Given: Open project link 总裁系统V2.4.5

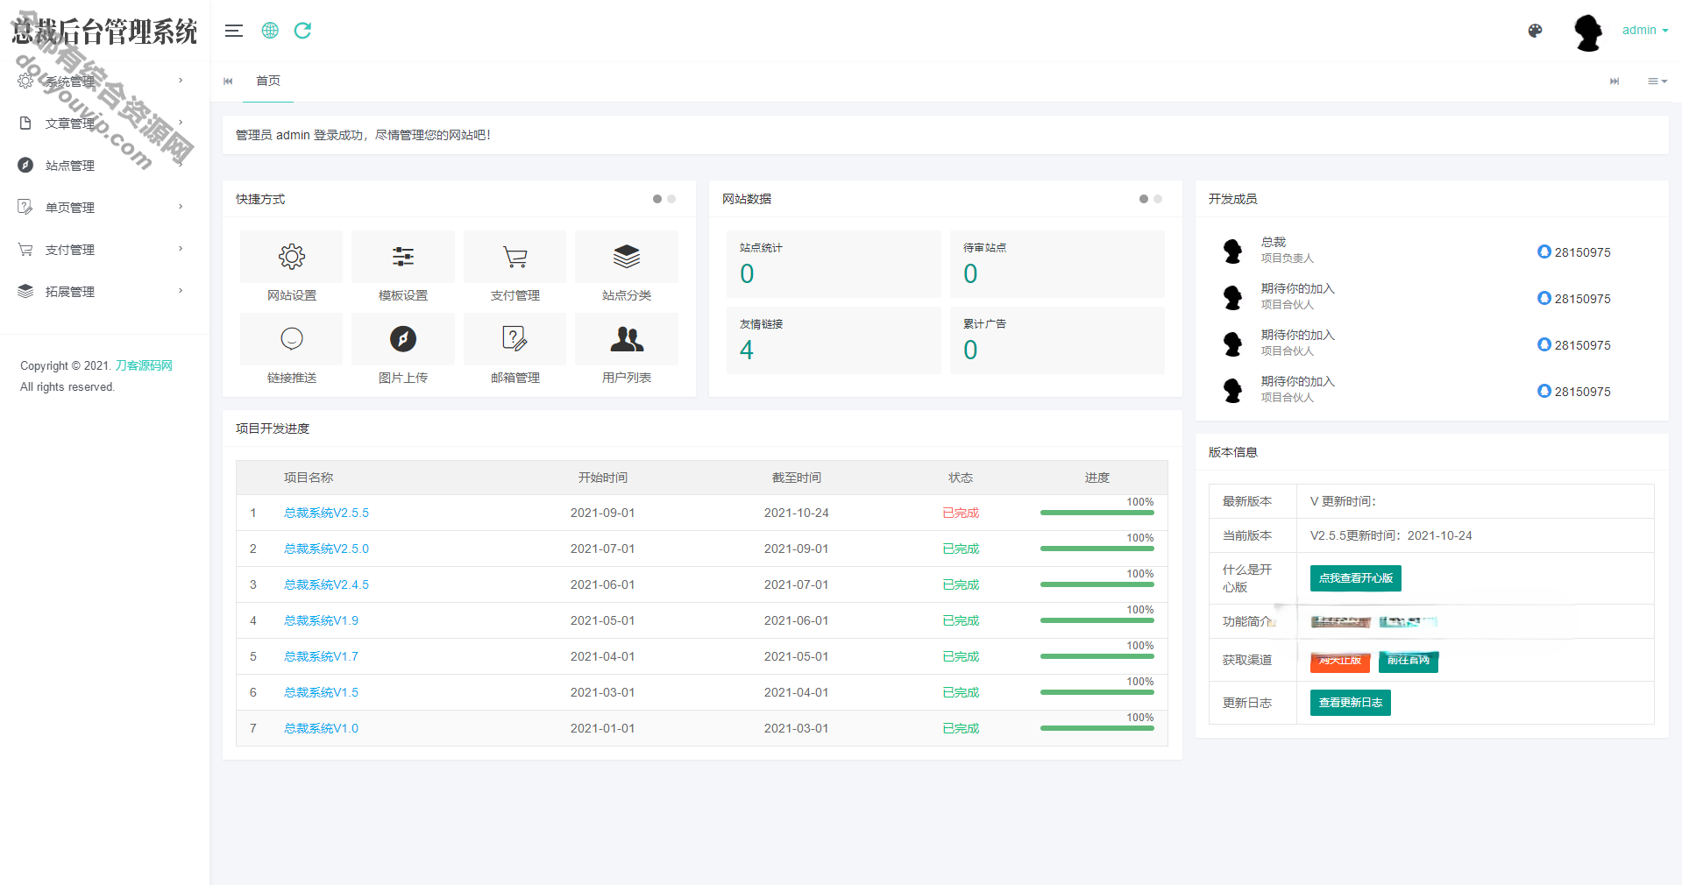Looking at the screenshot, I should (326, 584).
